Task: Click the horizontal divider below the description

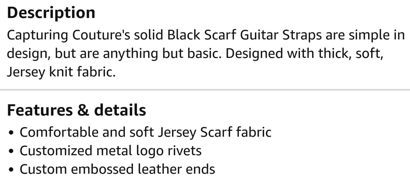Action: pyautogui.click(x=205, y=90)
